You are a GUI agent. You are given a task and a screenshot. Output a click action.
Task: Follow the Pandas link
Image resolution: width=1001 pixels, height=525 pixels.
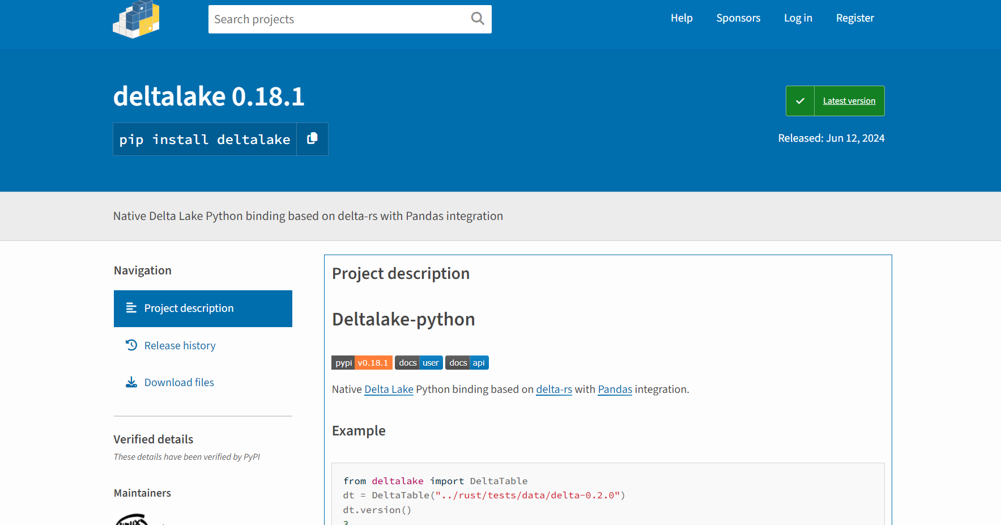tap(615, 389)
